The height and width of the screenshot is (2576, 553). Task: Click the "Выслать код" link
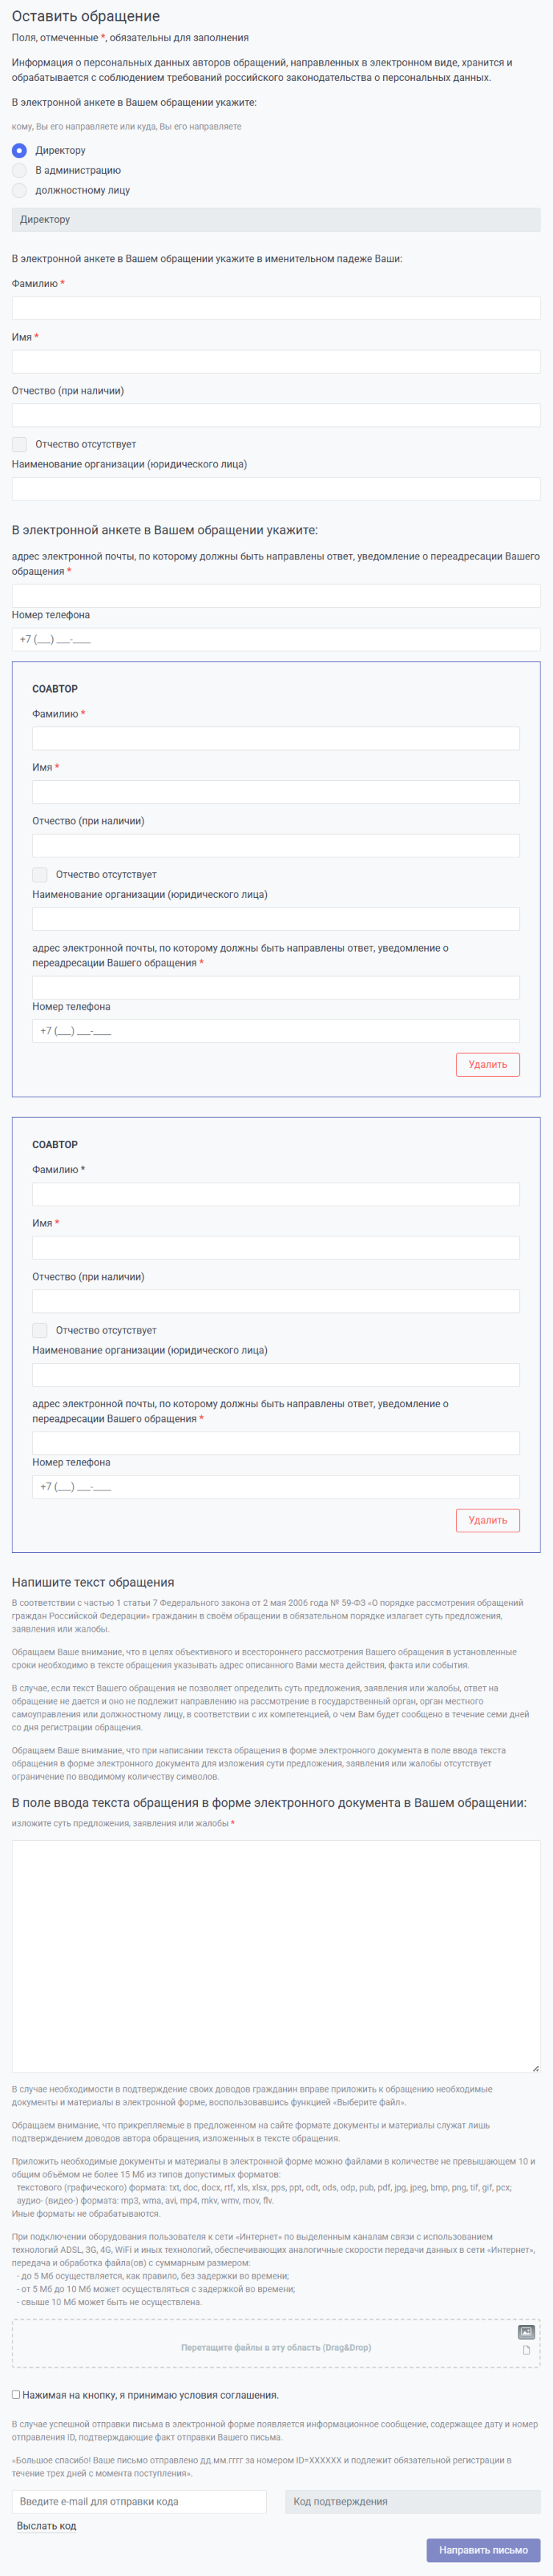(46, 2525)
